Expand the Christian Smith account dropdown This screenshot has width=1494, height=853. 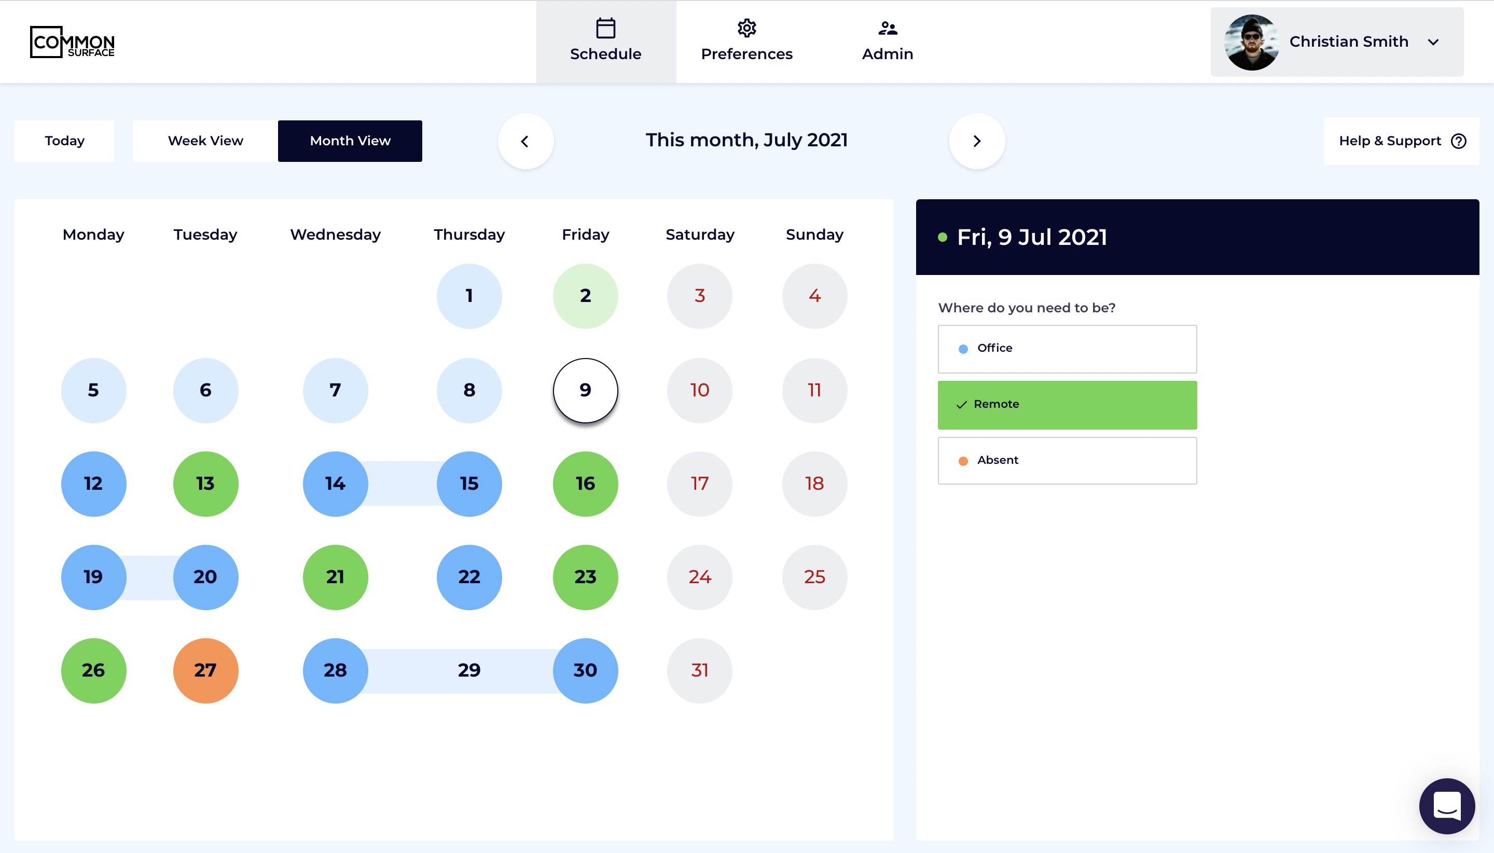(x=1433, y=42)
